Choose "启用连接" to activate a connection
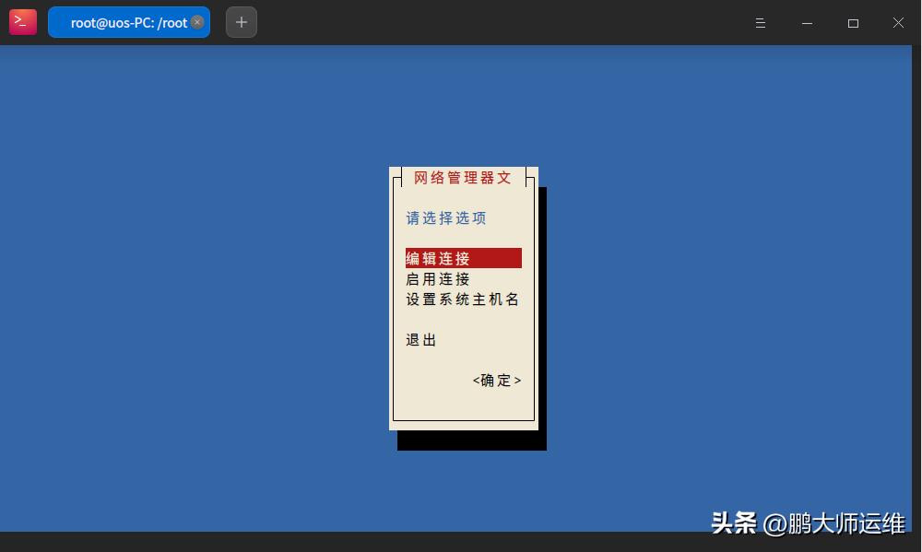This screenshot has width=922, height=552. [x=438, y=278]
